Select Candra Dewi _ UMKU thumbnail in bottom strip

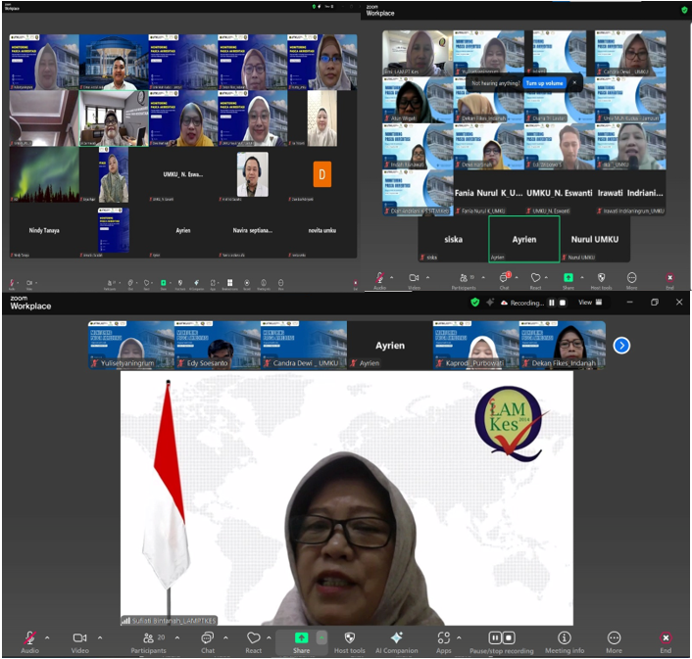[x=304, y=345]
